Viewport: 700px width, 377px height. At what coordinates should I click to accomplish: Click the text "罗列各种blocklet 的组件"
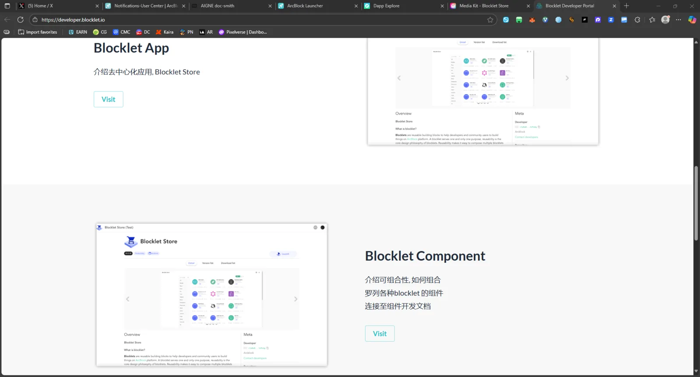coord(404,293)
